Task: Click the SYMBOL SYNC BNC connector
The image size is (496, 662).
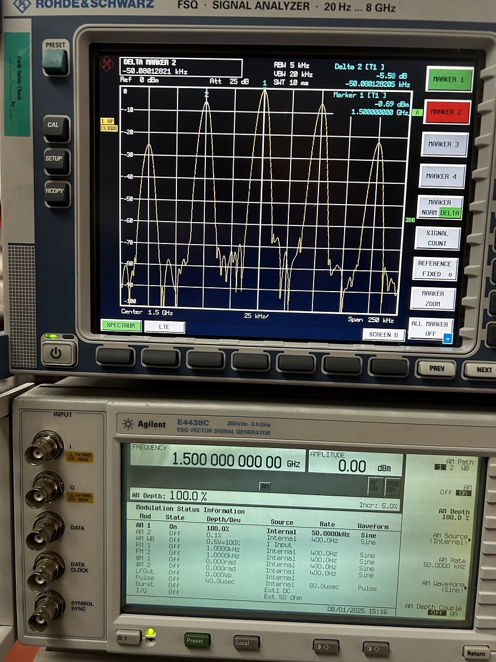Action: coord(46,610)
